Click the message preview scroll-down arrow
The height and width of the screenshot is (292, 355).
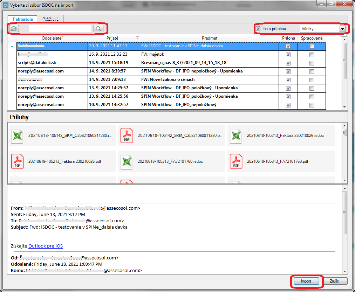[344, 271]
